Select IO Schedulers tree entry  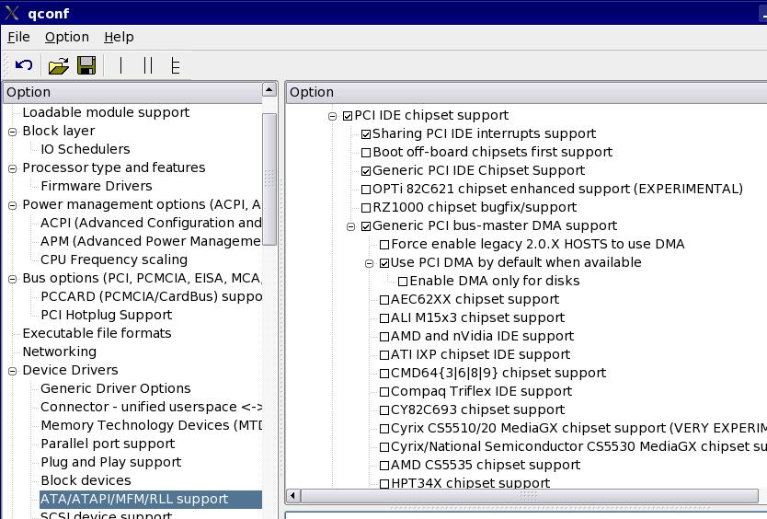(x=86, y=149)
